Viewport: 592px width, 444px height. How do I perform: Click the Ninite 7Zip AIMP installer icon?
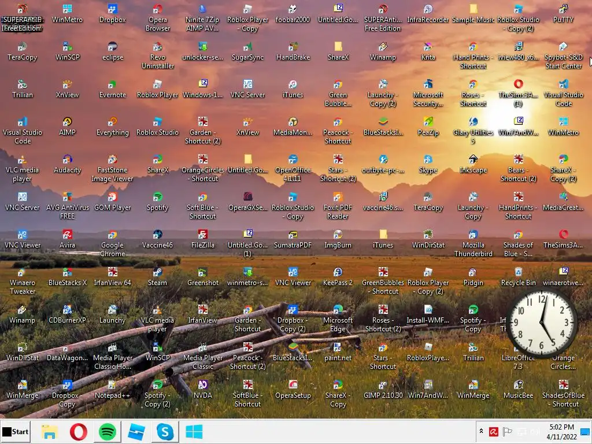tap(202, 18)
